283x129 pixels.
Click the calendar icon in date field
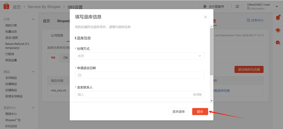(80, 75)
